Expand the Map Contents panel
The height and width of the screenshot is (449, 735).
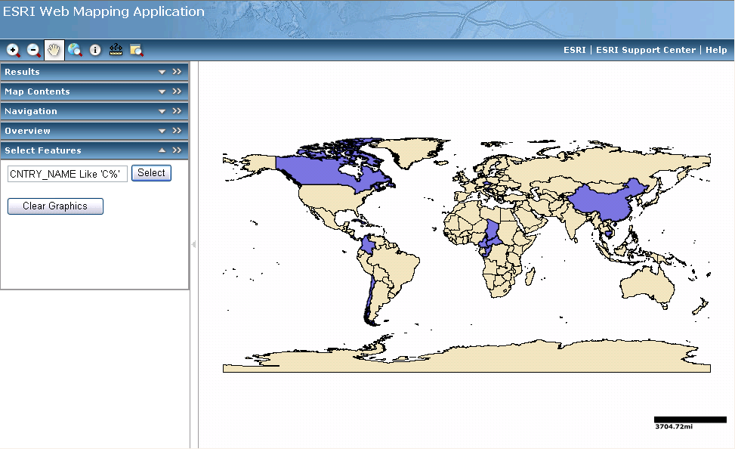coord(162,91)
